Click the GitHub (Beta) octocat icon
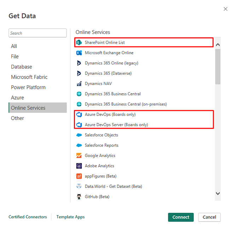230x231 pixels. 79,197
